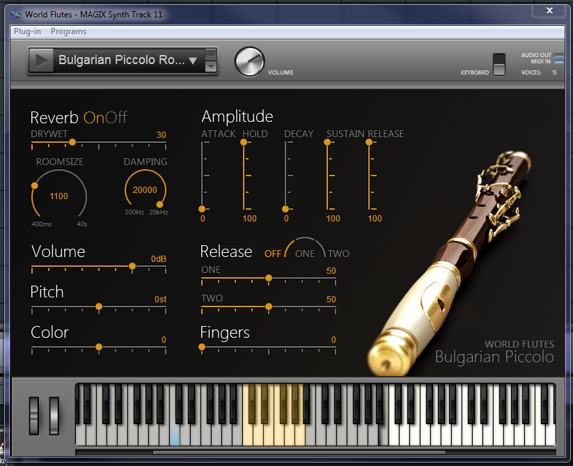Click the Drywet value 30
Image resolution: width=573 pixels, height=466 pixels.
click(x=161, y=135)
